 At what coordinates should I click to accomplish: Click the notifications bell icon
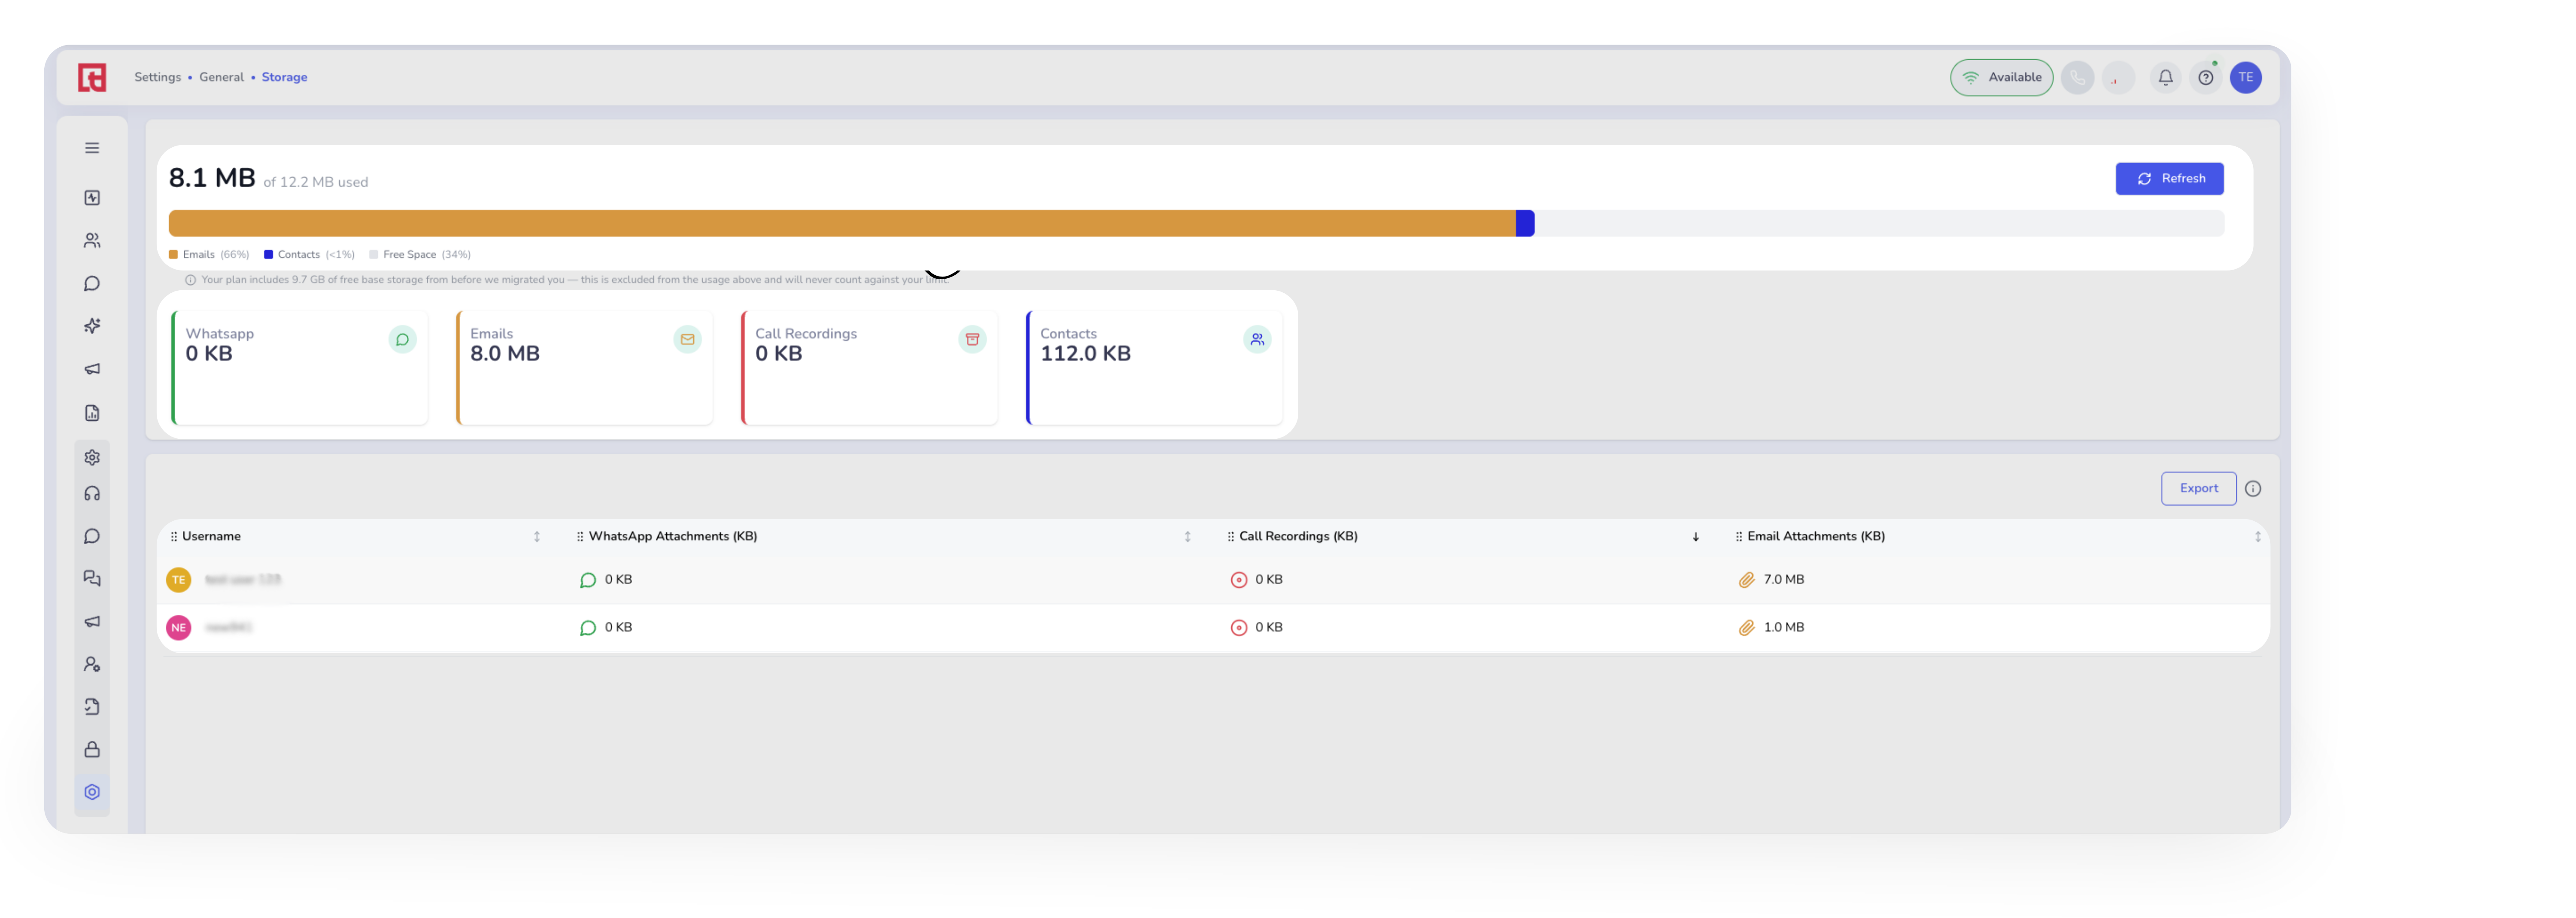pyautogui.click(x=2165, y=77)
